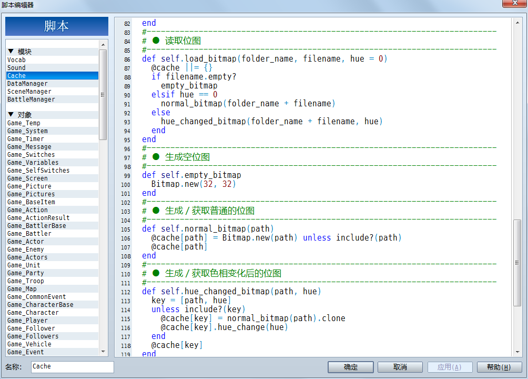This screenshot has height=379, width=528.
Task: Click the code editor vertical scrollbar thumb
Action: coord(517,263)
